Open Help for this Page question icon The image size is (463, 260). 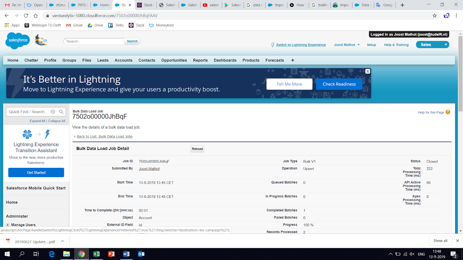tap(448, 112)
